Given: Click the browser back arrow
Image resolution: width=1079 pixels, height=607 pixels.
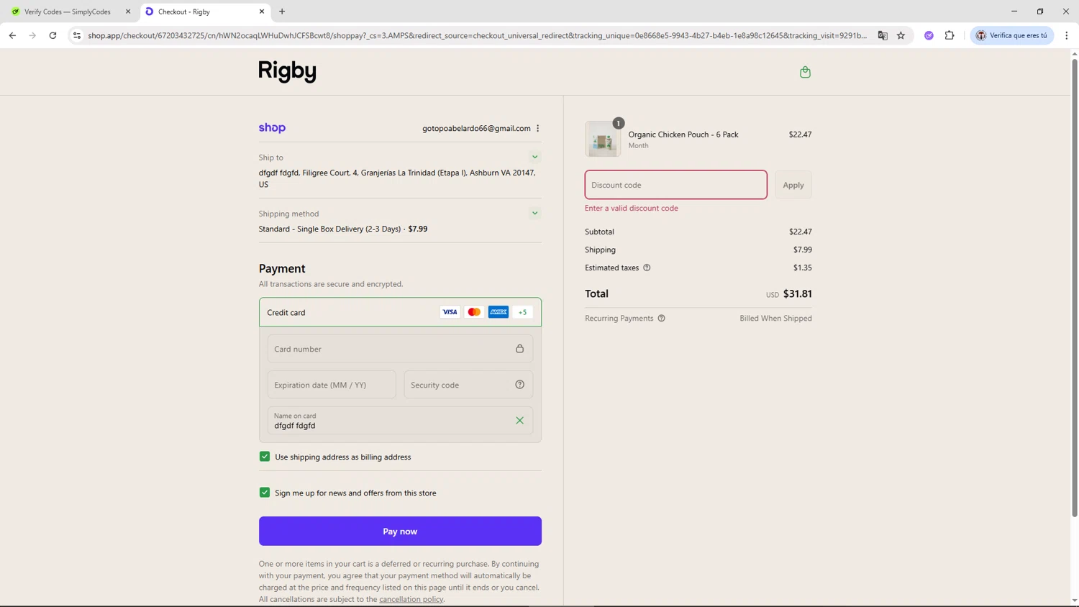Looking at the screenshot, I should (12, 35).
